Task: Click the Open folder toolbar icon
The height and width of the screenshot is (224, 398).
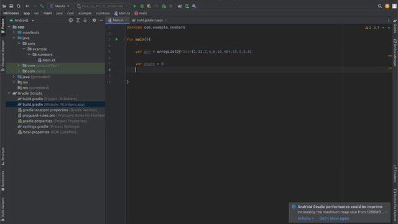Action: (x=4, y=6)
